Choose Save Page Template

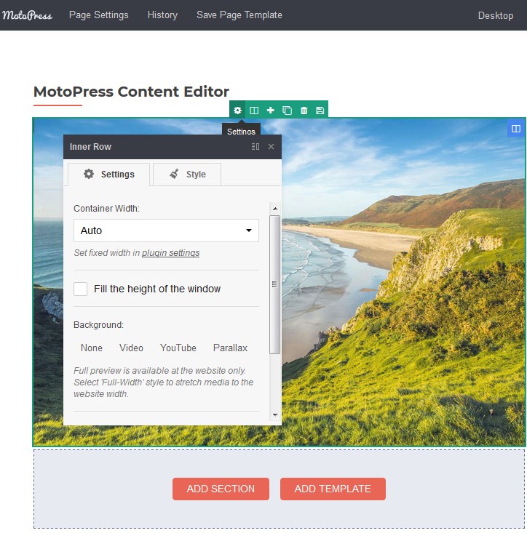tap(239, 15)
